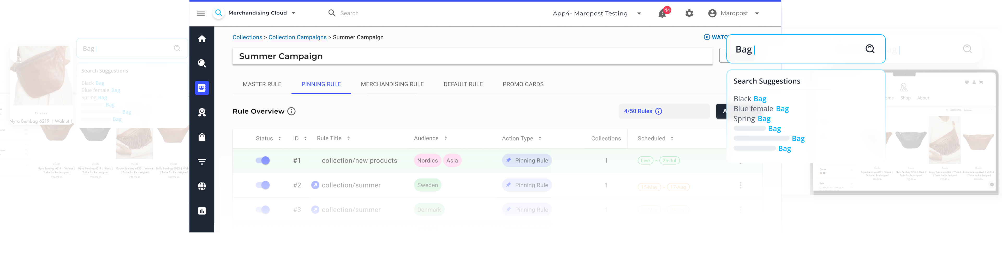Open the globe icon in sidebar
This screenshot has width=1002, height=260.
(x=202, y=186)
